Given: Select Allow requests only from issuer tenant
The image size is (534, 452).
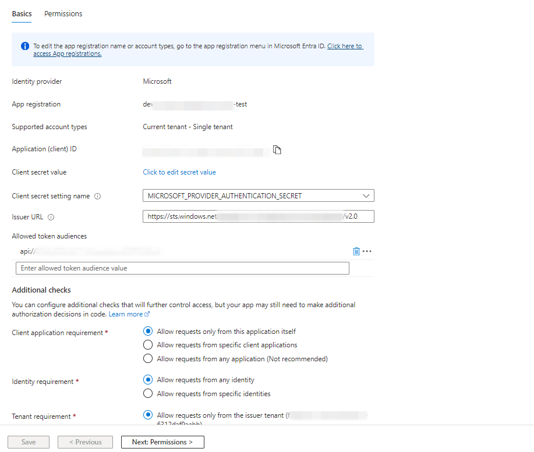Looking at the screenshot, I should (x=148, y=415).
